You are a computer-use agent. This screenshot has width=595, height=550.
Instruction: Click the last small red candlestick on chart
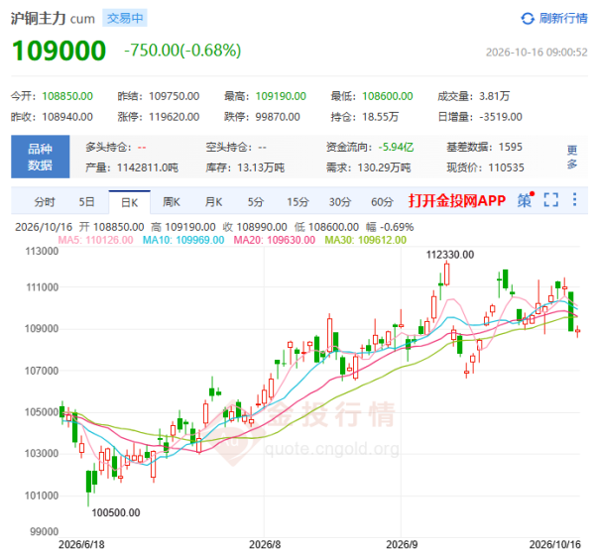pos(577,331)
